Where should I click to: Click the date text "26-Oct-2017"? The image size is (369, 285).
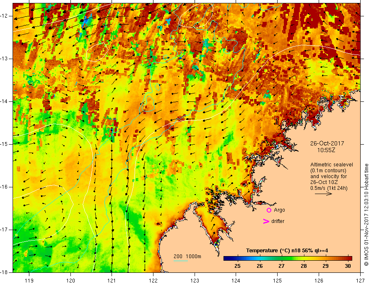click(x=327, y=143)
